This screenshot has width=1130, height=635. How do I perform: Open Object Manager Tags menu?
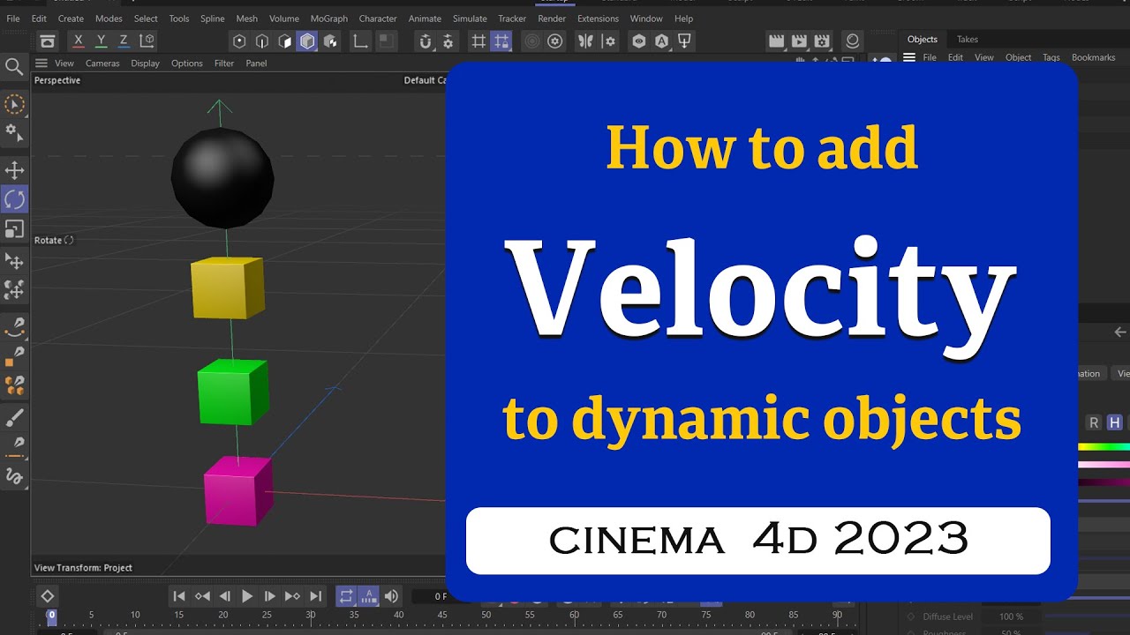(1051, 57)
